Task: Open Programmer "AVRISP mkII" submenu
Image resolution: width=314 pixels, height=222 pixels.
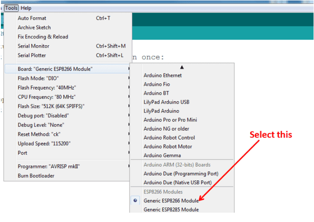Action: pyautogui.click(x=68, y=166)
